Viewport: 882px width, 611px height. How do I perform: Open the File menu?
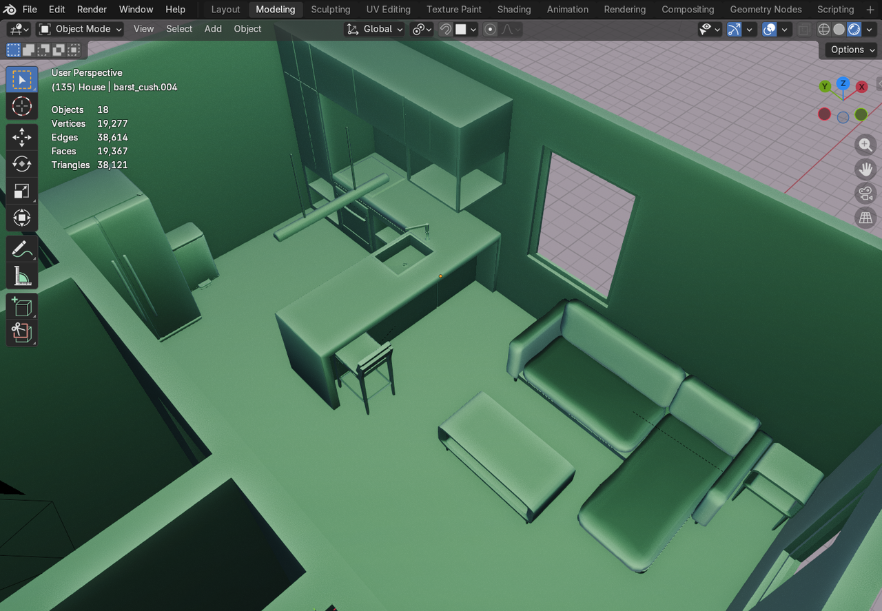(x=30, y=9)
